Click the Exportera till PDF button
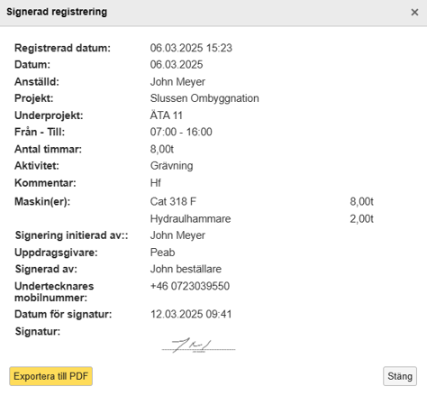Viewport: 427px width, 396px height. (x=50, y=376)
